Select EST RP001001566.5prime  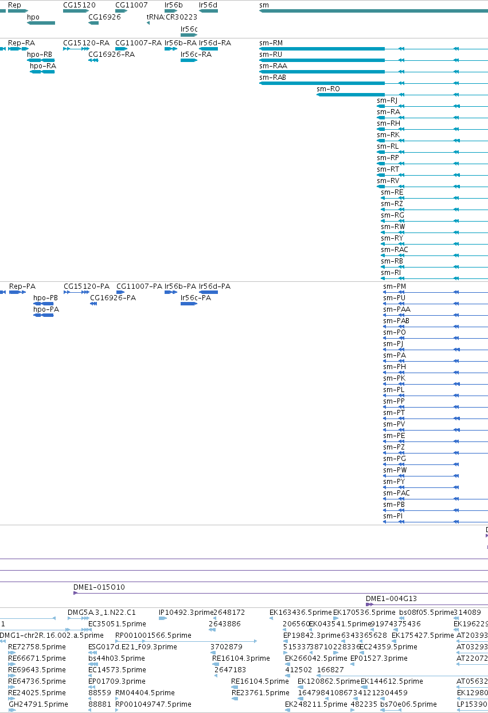(153, 635)
